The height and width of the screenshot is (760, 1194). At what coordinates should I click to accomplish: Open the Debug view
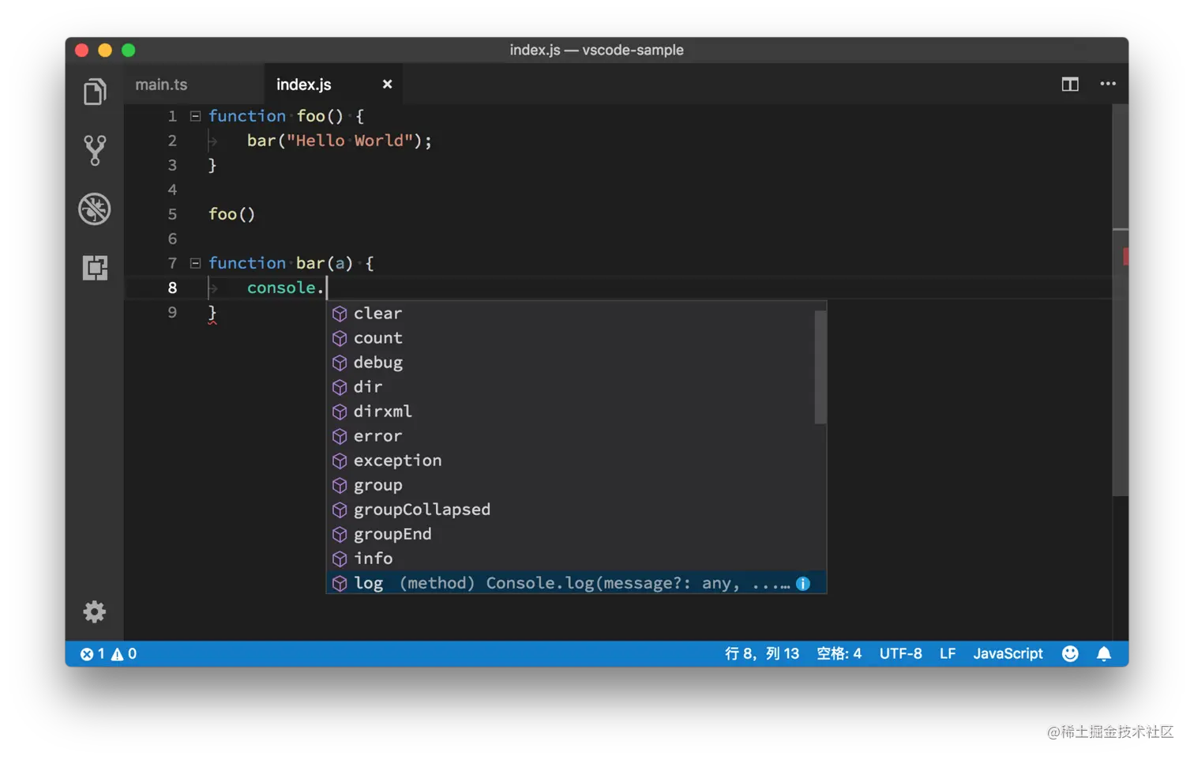[x=95, y=209]
